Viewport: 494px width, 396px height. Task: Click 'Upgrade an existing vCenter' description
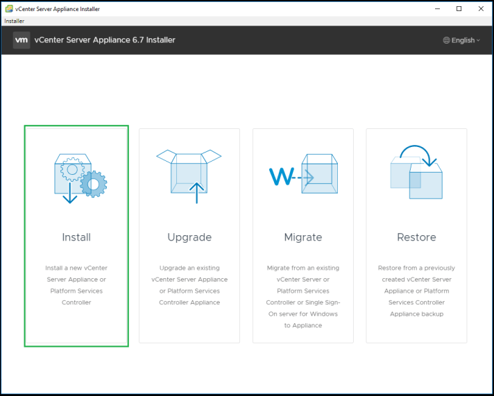(189, 285)
